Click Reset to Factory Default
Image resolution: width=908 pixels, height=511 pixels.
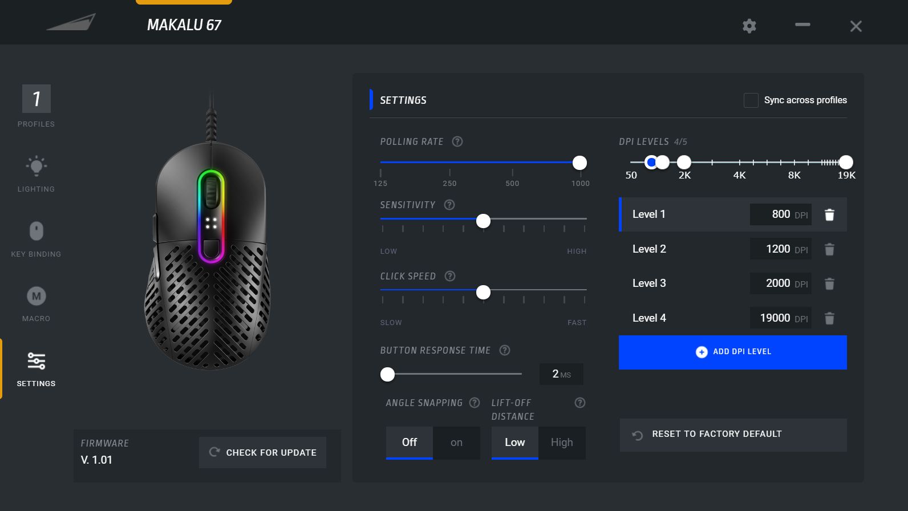point(733,435)
